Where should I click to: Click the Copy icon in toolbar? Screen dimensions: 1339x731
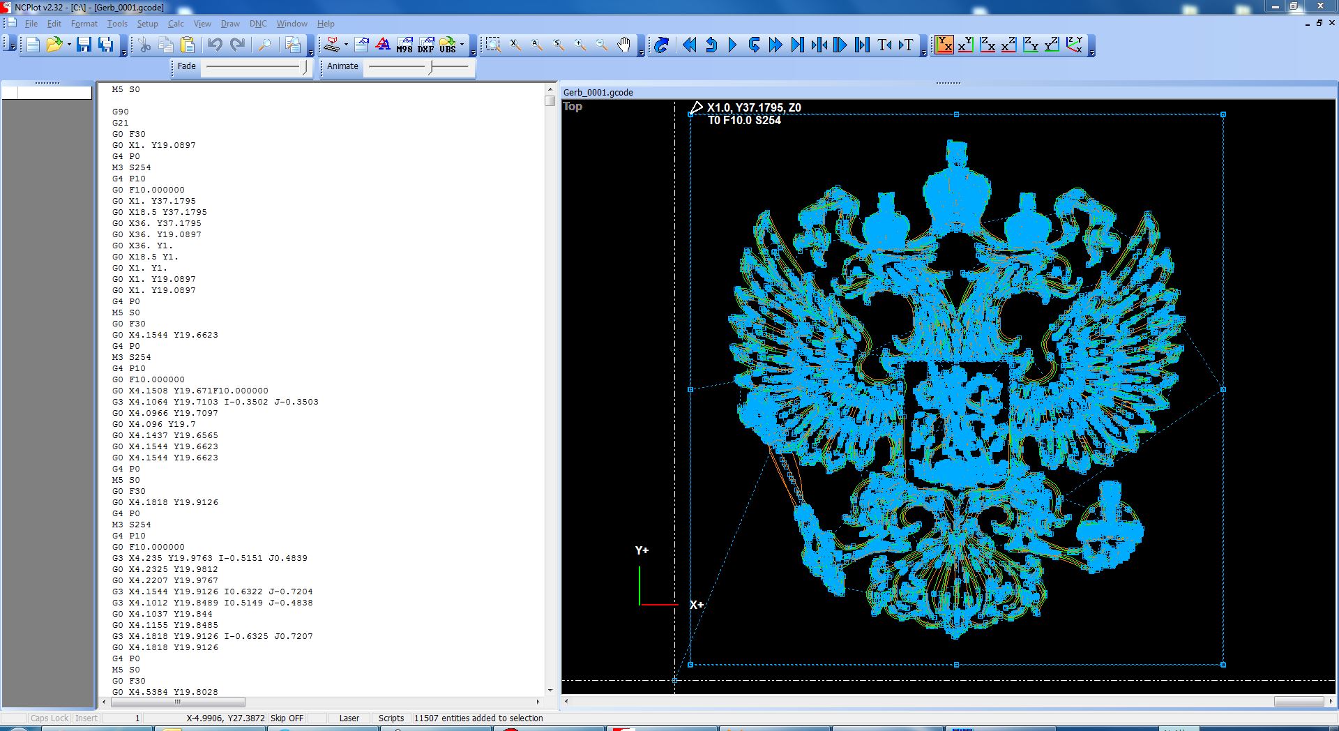click(x=166, y=45)
